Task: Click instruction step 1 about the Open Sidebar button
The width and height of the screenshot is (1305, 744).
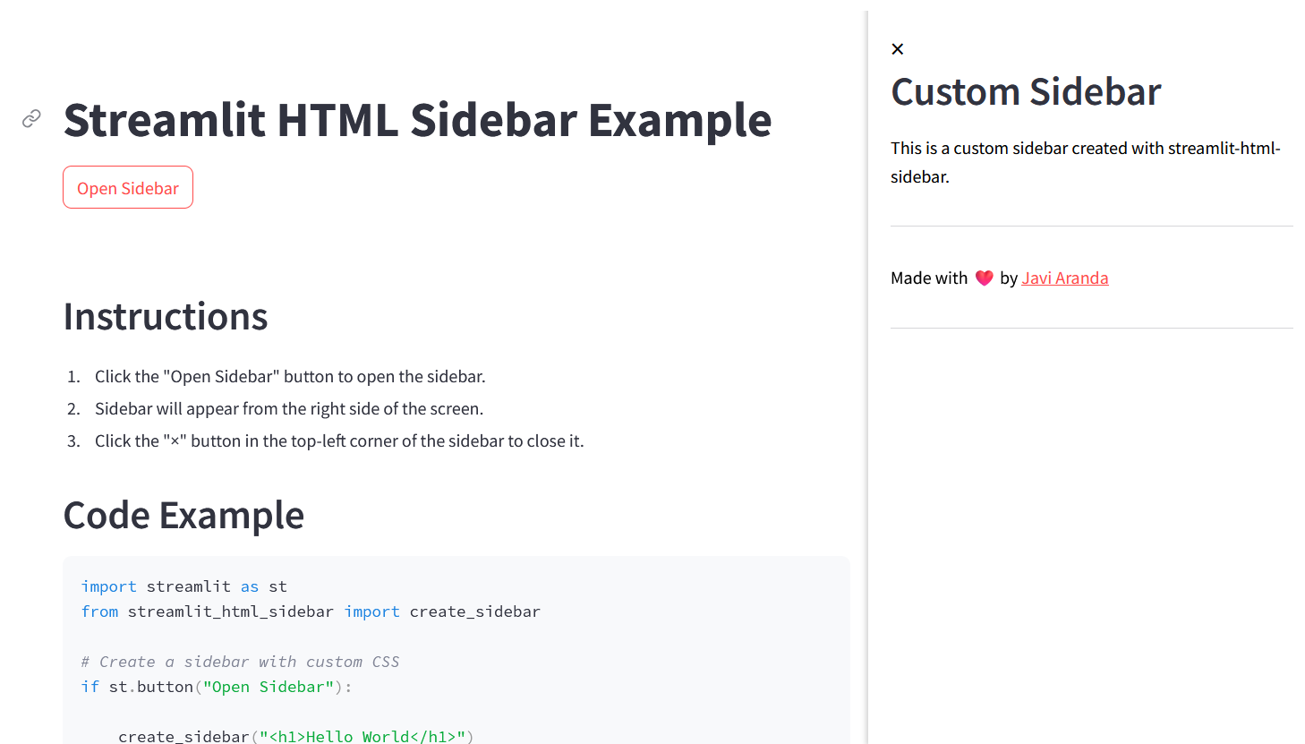Action: coord(290,376)
